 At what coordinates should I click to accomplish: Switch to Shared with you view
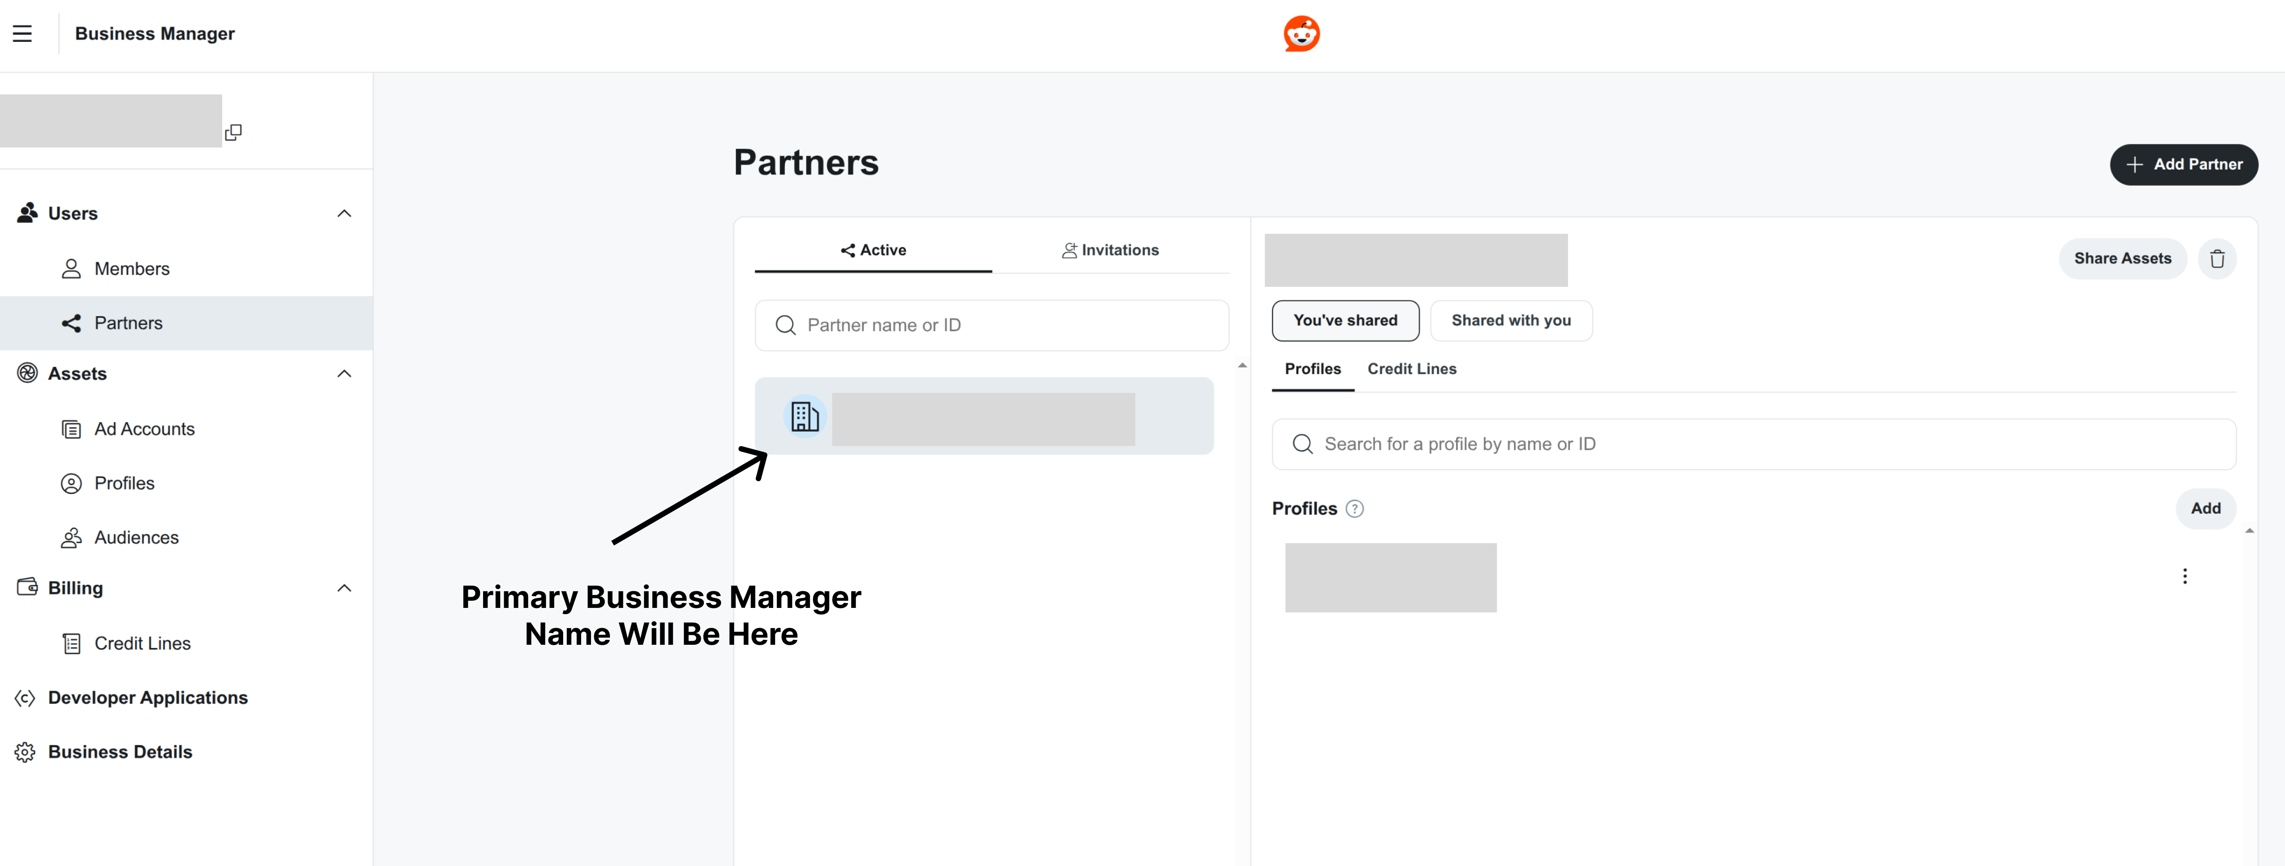(x=1510, y=320)
